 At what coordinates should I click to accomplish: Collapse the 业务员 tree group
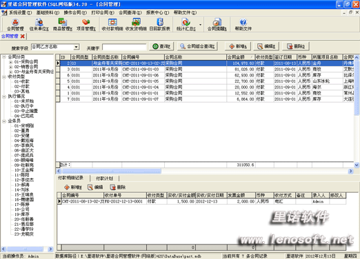pyautogui.click(x=4, y=121)
